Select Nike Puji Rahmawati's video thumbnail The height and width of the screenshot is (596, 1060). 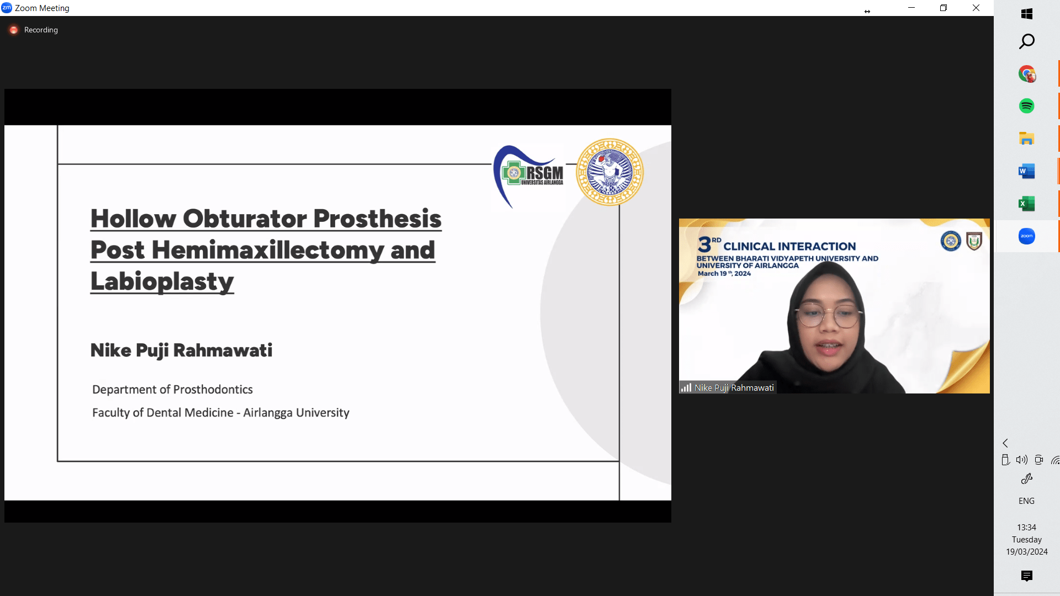click(834, 306)
